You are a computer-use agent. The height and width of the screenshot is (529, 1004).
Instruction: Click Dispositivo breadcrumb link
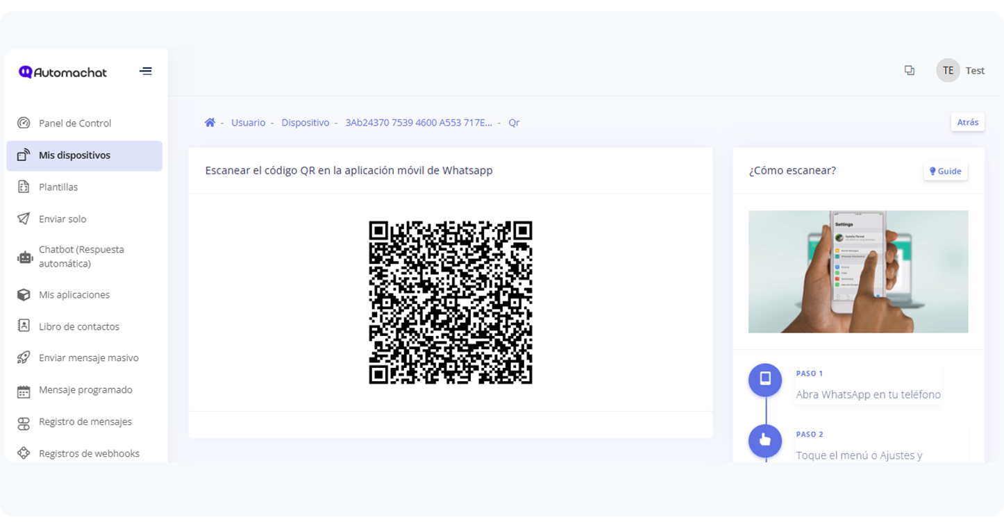tap(305, 122)
